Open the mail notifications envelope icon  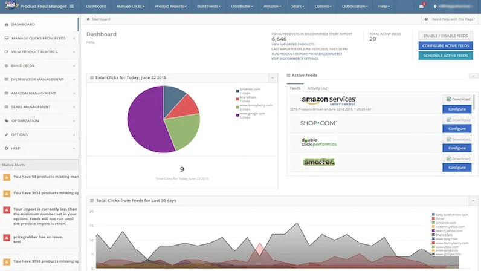pos(421,6)
